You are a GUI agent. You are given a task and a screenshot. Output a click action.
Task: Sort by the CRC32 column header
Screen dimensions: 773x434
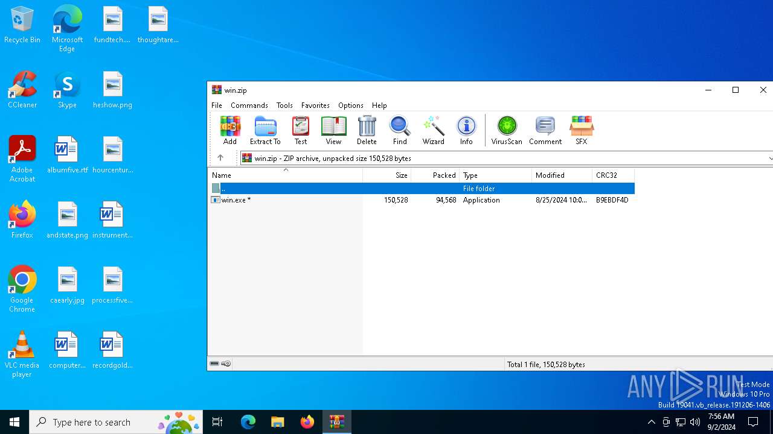point(614,175)
